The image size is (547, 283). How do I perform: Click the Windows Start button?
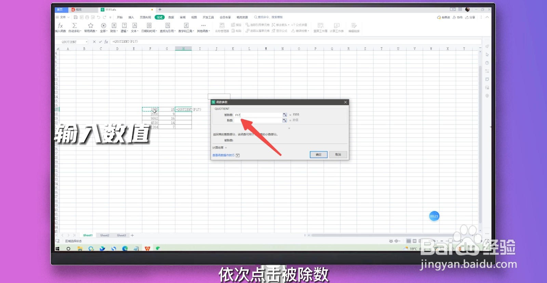[x=57, y=249]
